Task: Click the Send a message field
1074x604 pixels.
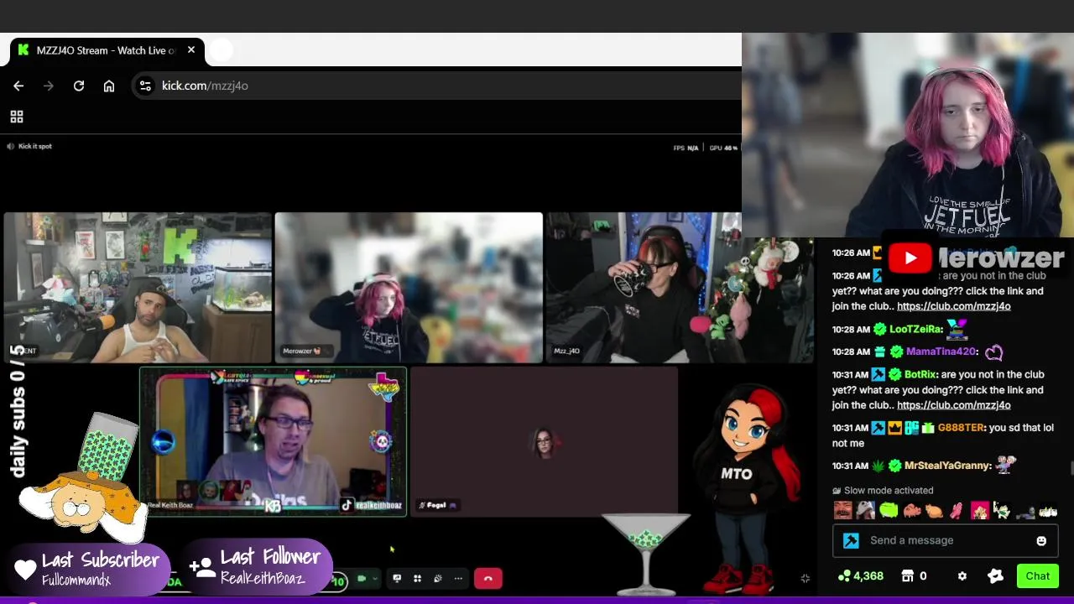Action: [946, 540]
